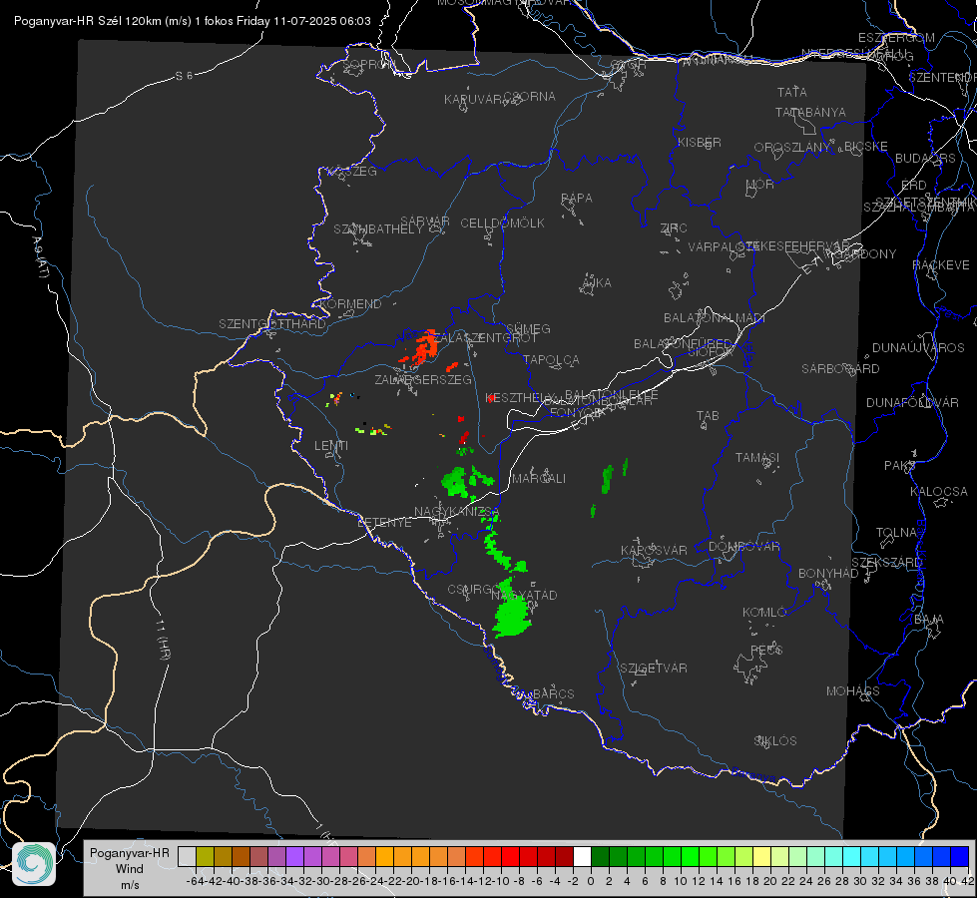The image size is (977, 898).
Task: Click the PECS city label
Action: click(x=765, y=650)
